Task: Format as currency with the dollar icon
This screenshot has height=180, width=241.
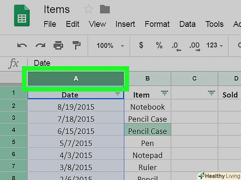Action: [141, 45]
